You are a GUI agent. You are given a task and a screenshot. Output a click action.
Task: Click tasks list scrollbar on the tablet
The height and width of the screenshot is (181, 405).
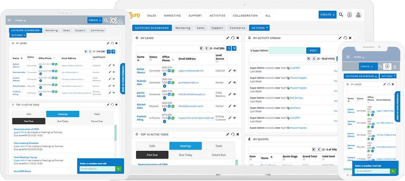click(116, 133)
